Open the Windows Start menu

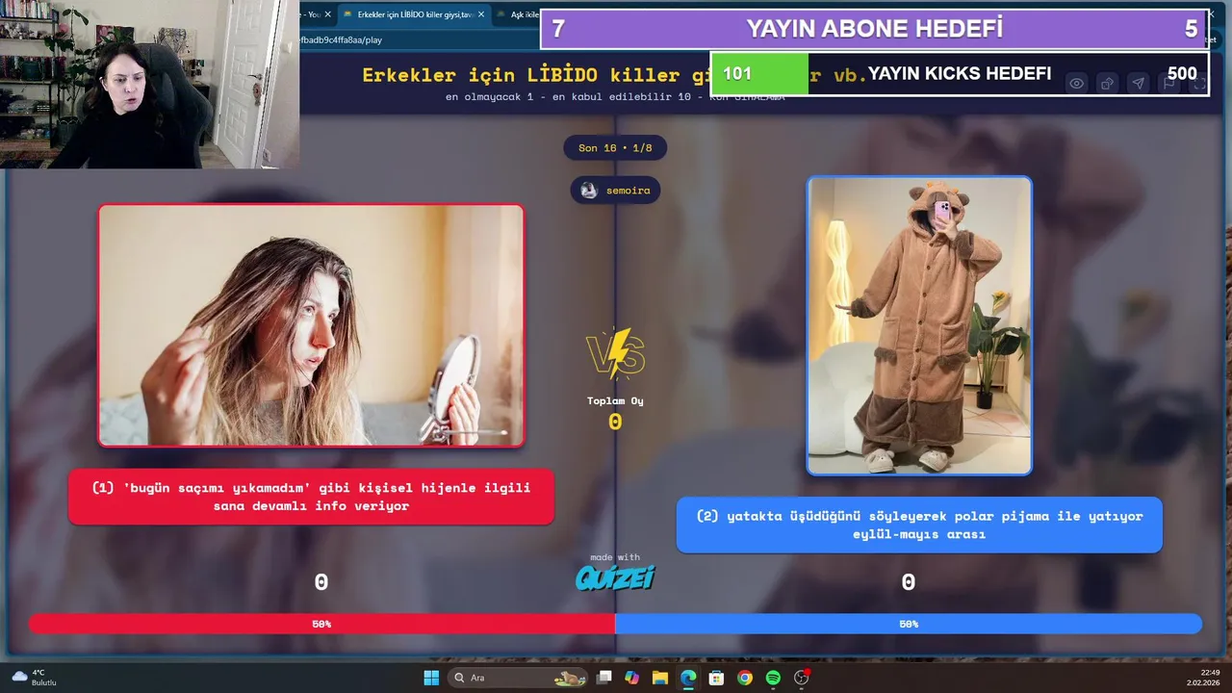pos(431,678)
